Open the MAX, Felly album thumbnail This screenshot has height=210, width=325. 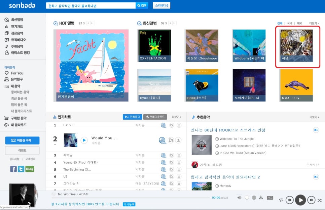(296, 85)
